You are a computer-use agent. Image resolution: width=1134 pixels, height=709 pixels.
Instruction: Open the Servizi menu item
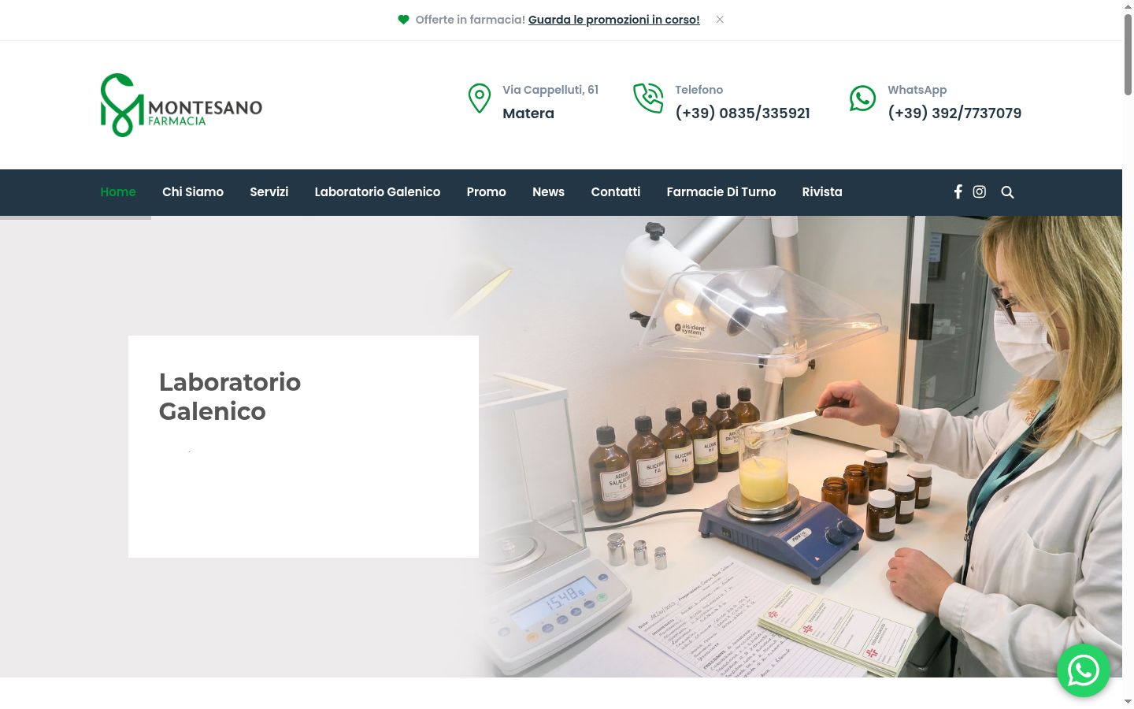(x=269, y=191)
